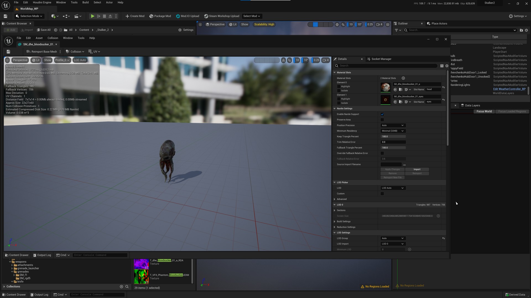Open Houdini Engine menu in main window

coord(42,2)
